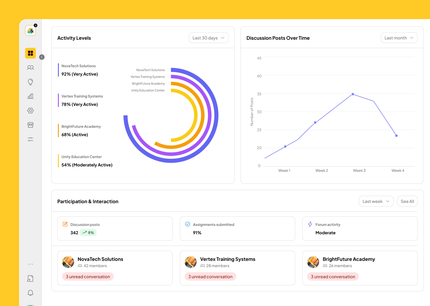
Task: Click the Week 3 data point on chart
Action: [353, 94]
